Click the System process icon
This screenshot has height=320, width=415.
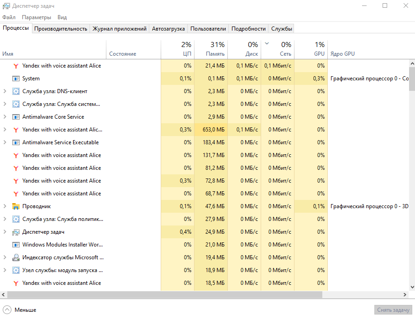16,79
